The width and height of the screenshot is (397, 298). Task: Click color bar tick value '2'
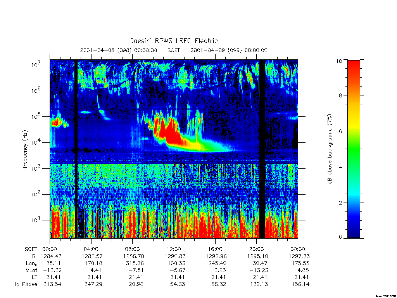(x=340, y=203)
